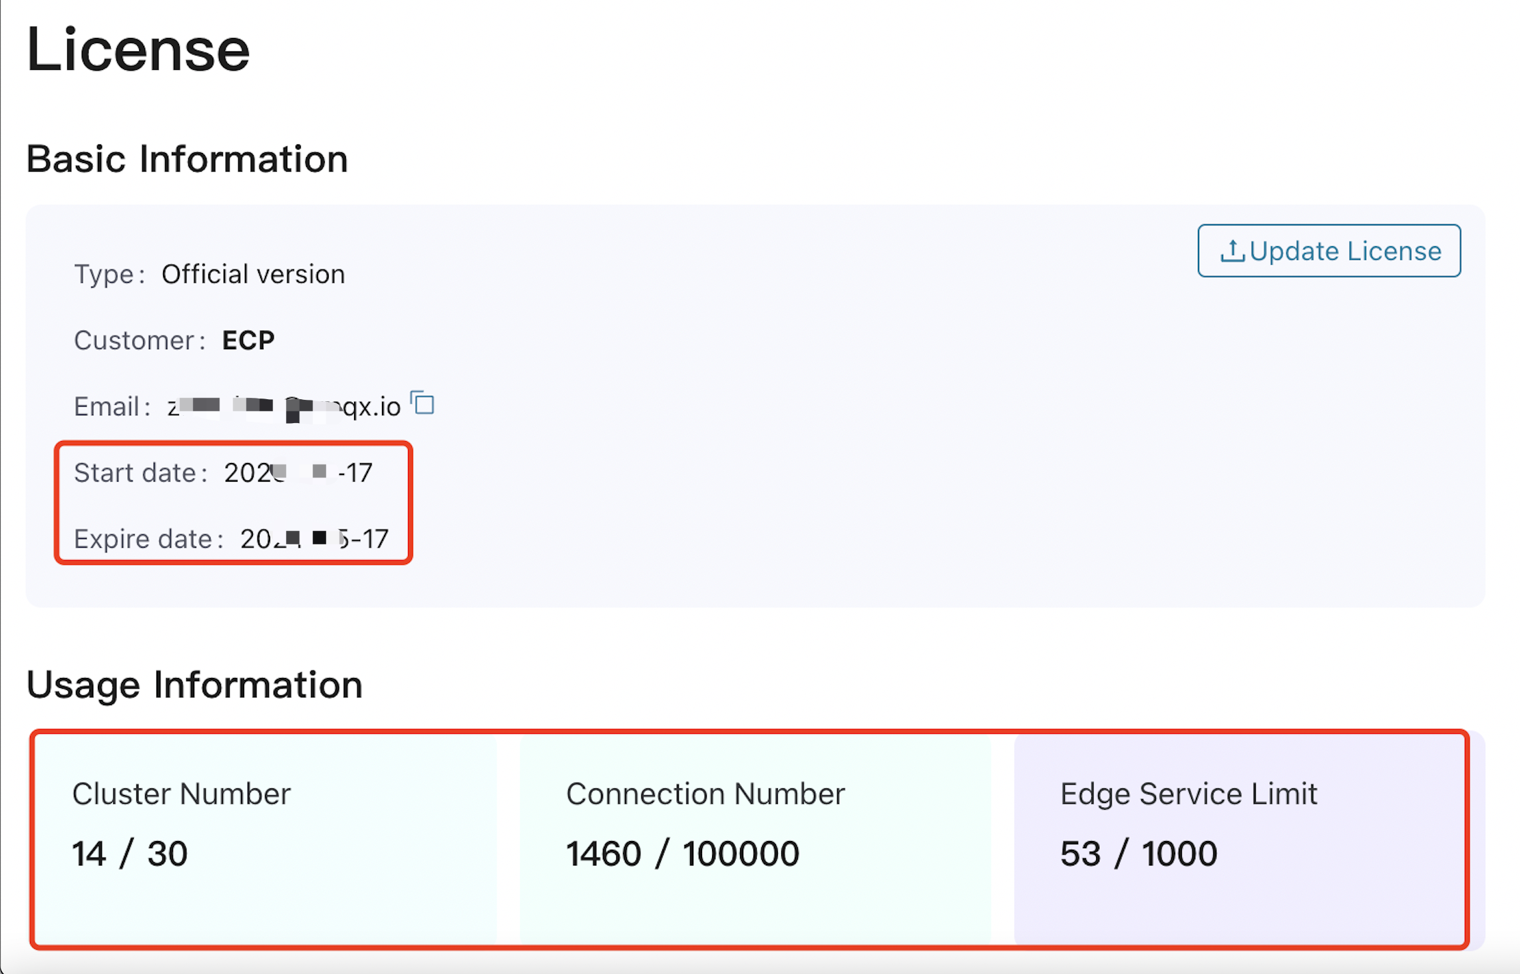
Task: Click the Expire date value
Action: (314, 539)
